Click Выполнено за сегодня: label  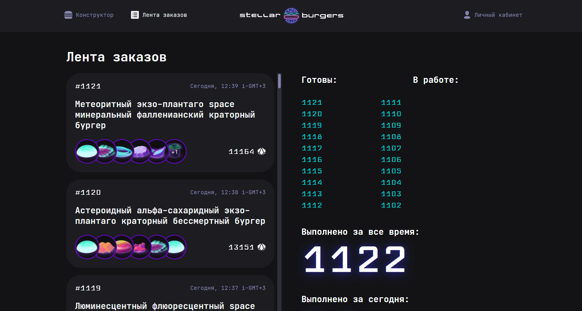[x=355, y=299]
